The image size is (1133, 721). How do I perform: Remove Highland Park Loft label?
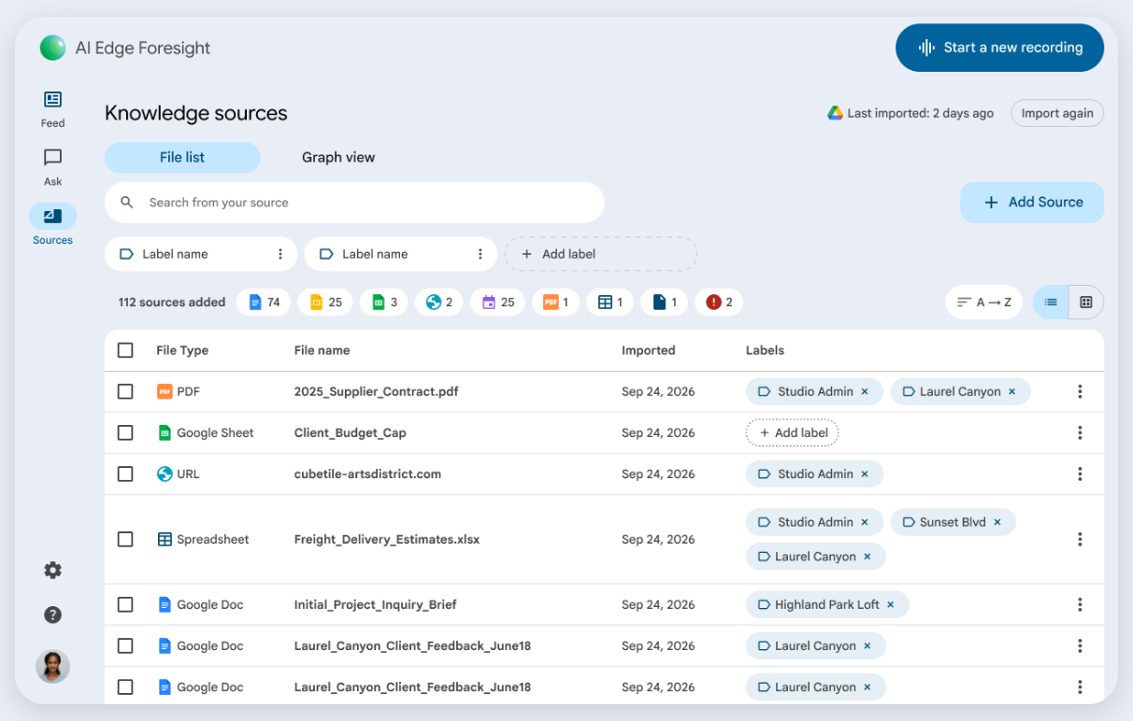coord(891,604)
